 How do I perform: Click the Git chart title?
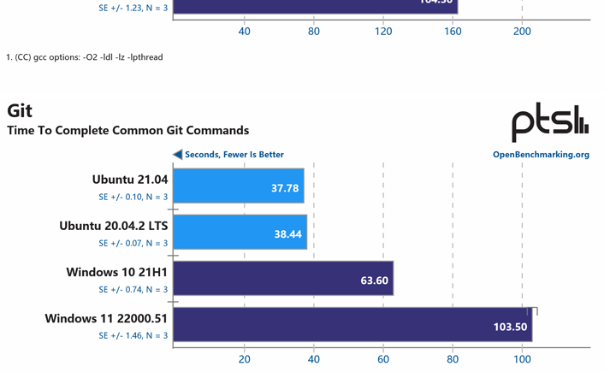pyautogui.click(x=20, y=111)
